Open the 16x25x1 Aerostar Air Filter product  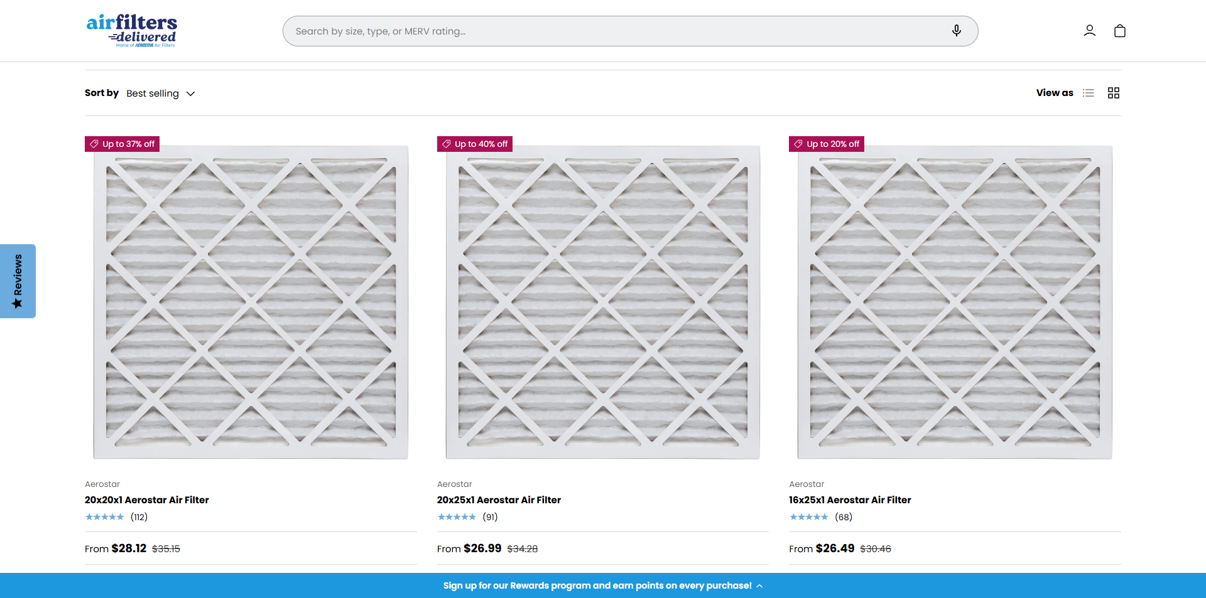tap(850, 499)
